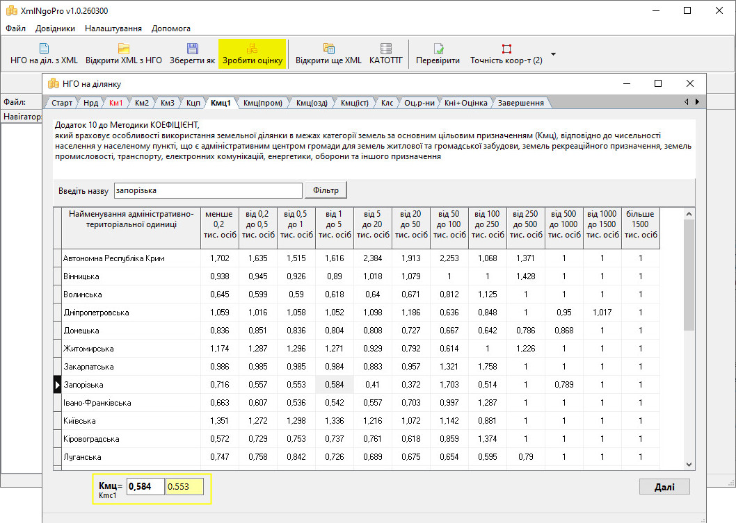The height and width of the screenshot is (523, 736).
Task: Click the Фільтр button
Action: pos(326,190)
